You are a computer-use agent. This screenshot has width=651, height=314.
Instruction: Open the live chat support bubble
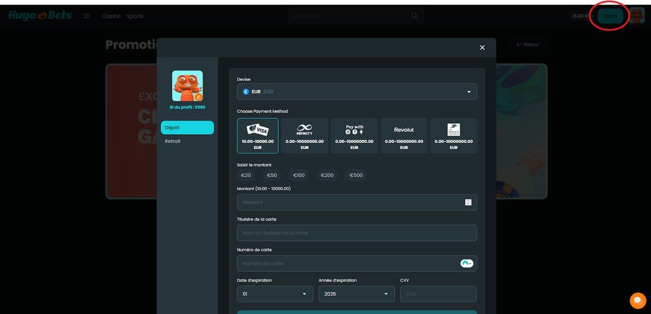point(637,300)
